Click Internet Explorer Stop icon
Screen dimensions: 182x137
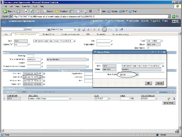tap(26, 11)
